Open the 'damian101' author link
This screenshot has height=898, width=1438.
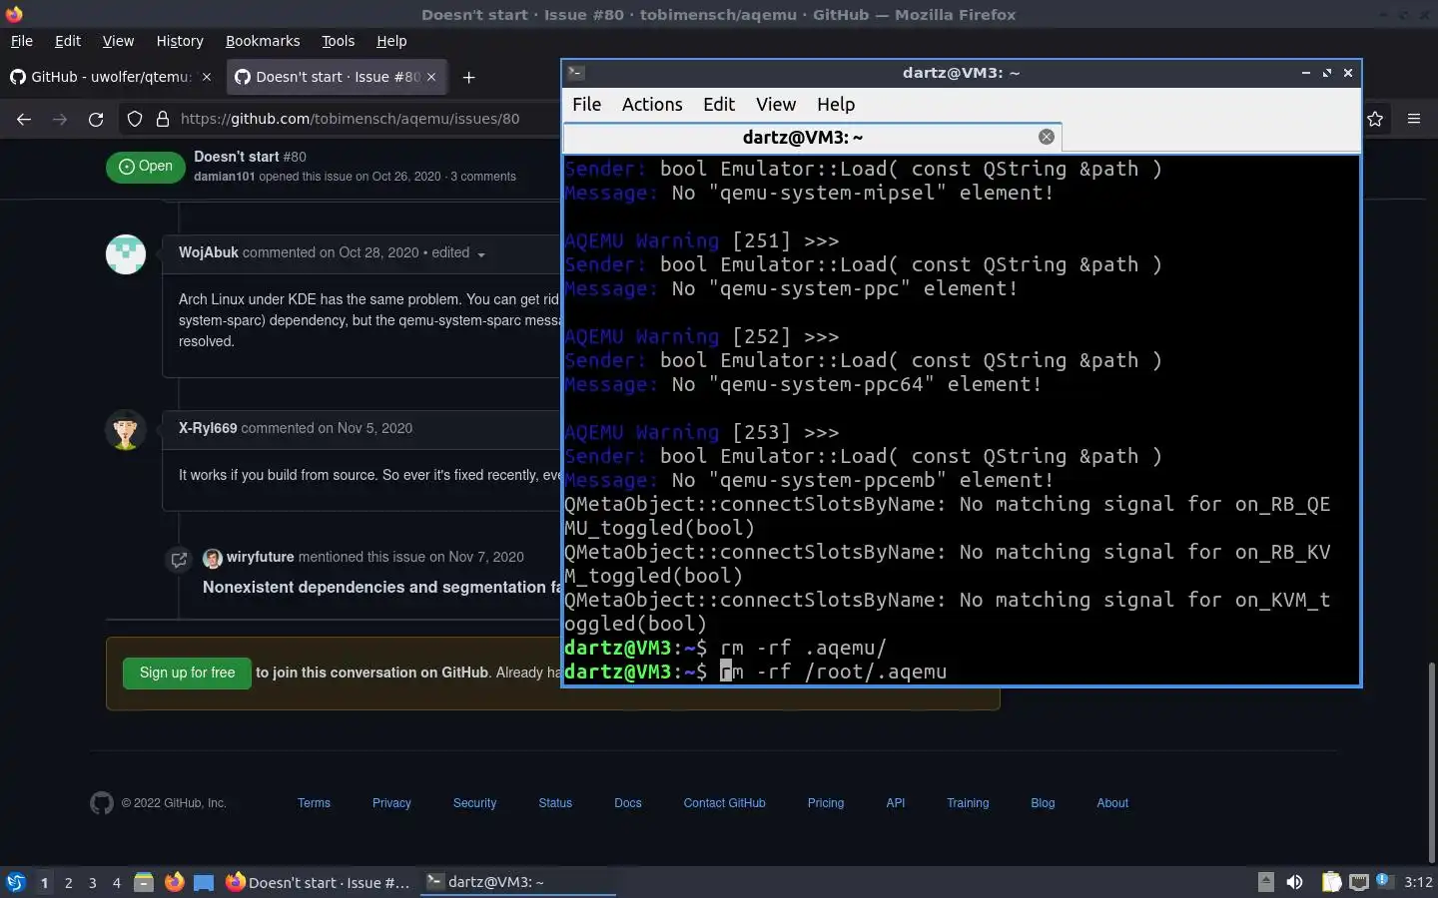tap(224, 177)
